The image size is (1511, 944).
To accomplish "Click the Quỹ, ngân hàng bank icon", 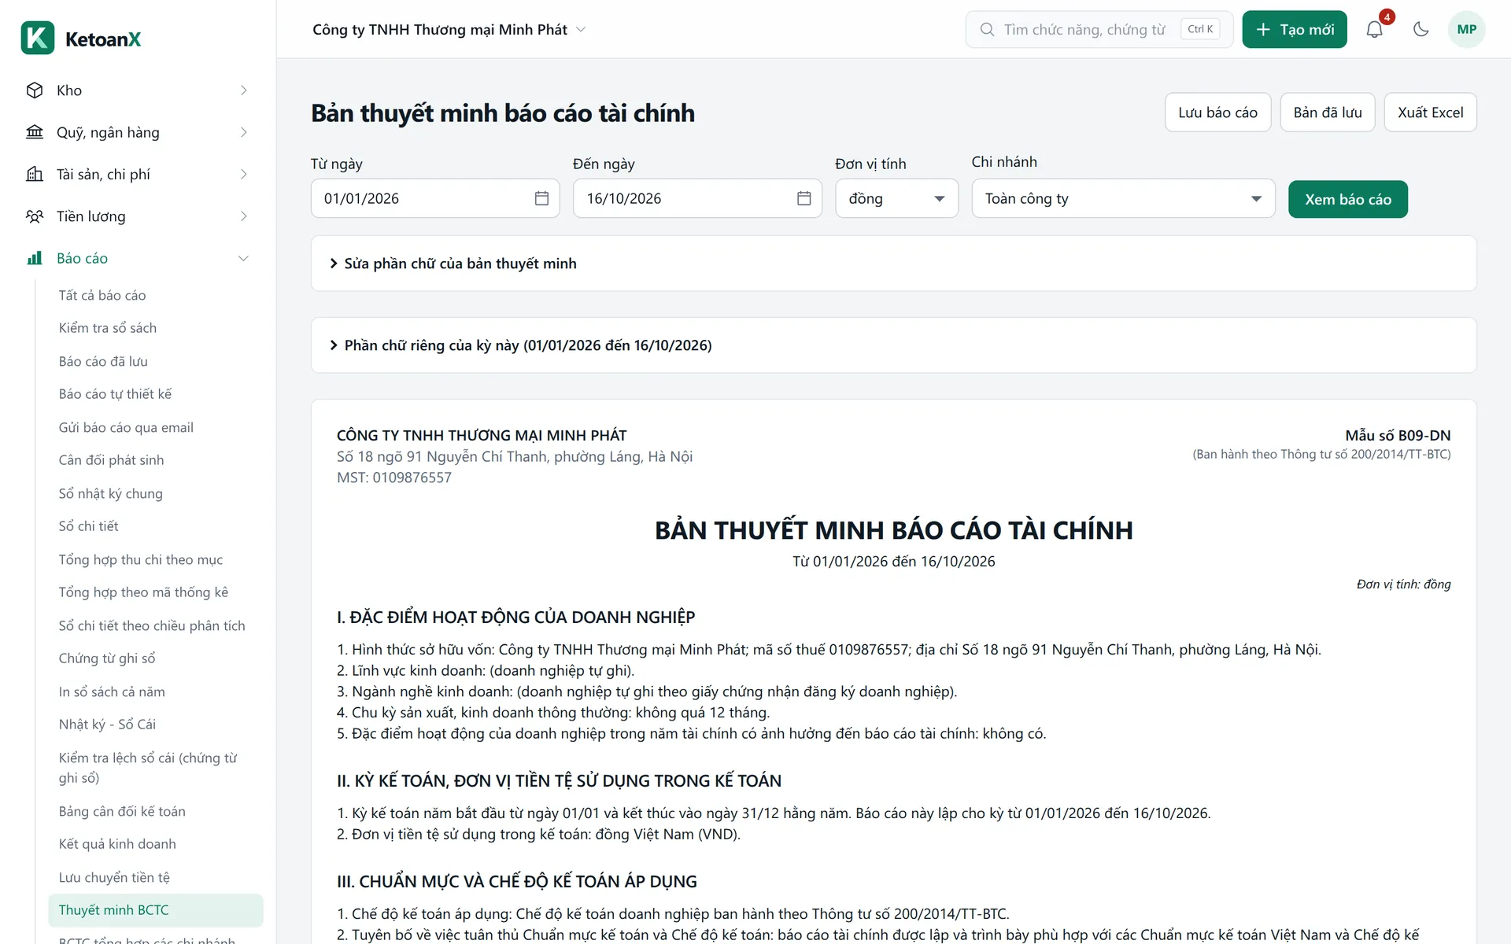I will (x=35, y=132).
